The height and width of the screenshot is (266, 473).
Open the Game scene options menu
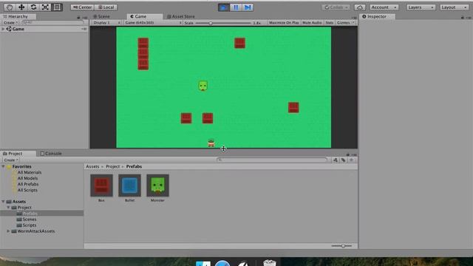[x=84, y=29]
